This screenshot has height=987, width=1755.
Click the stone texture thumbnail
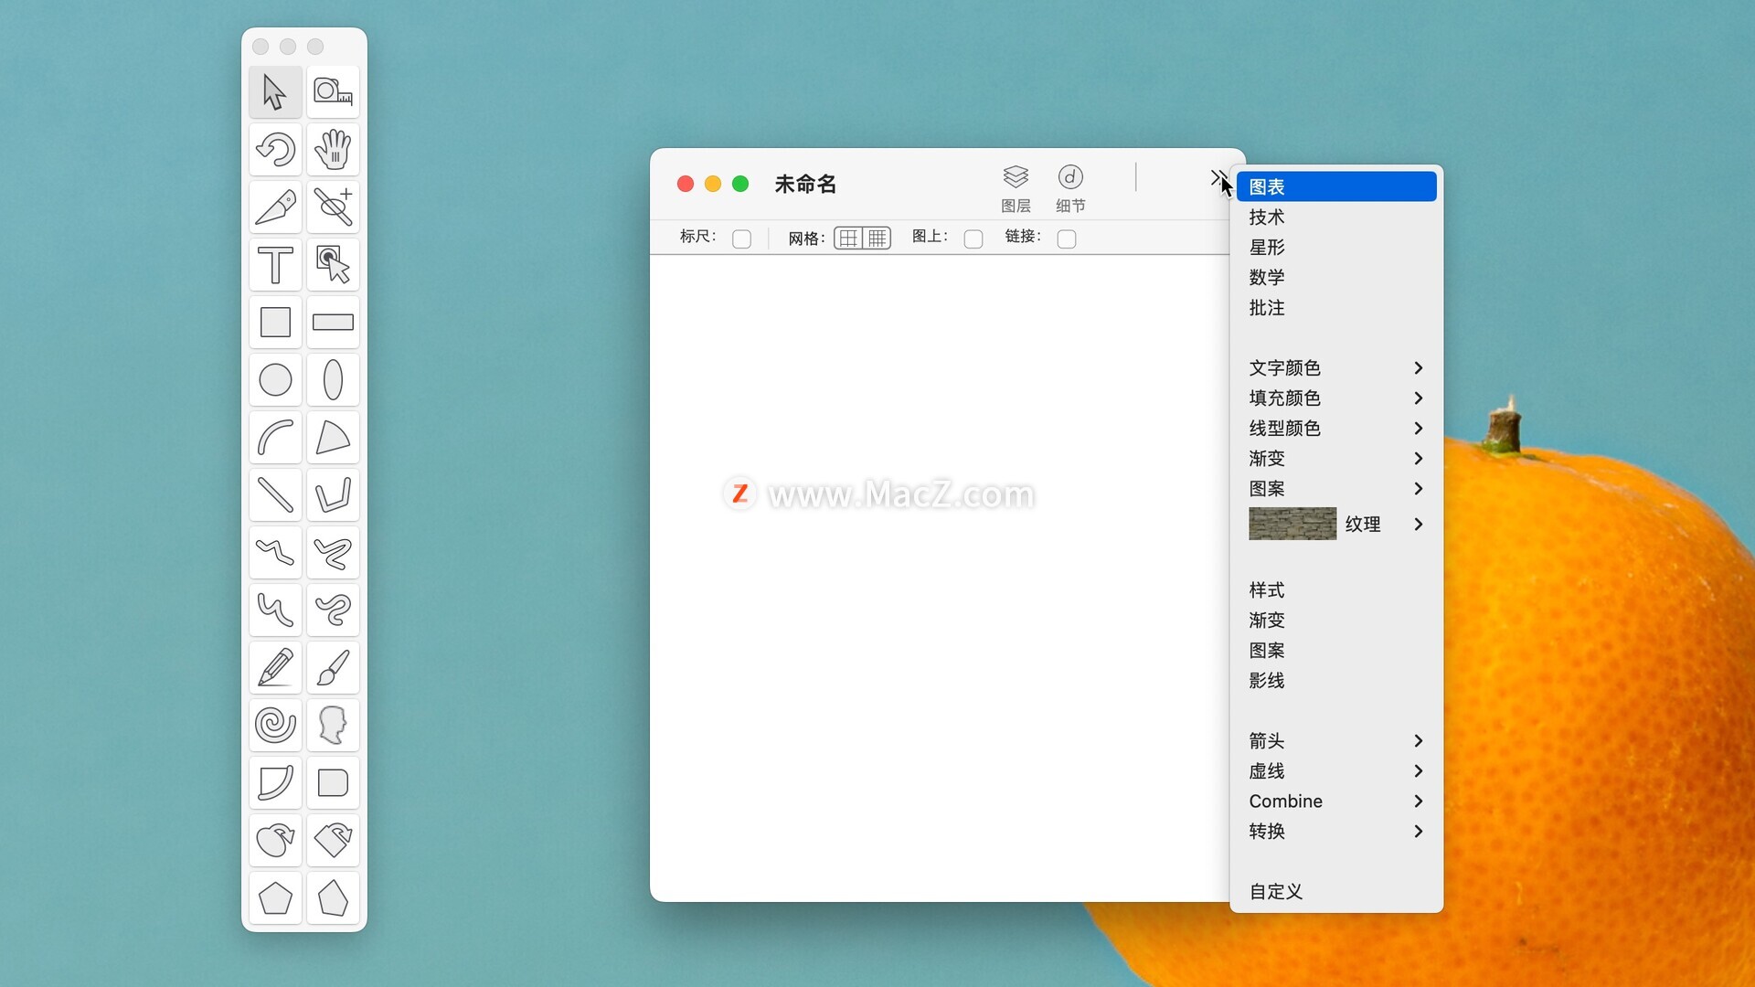coord(1292,524)
